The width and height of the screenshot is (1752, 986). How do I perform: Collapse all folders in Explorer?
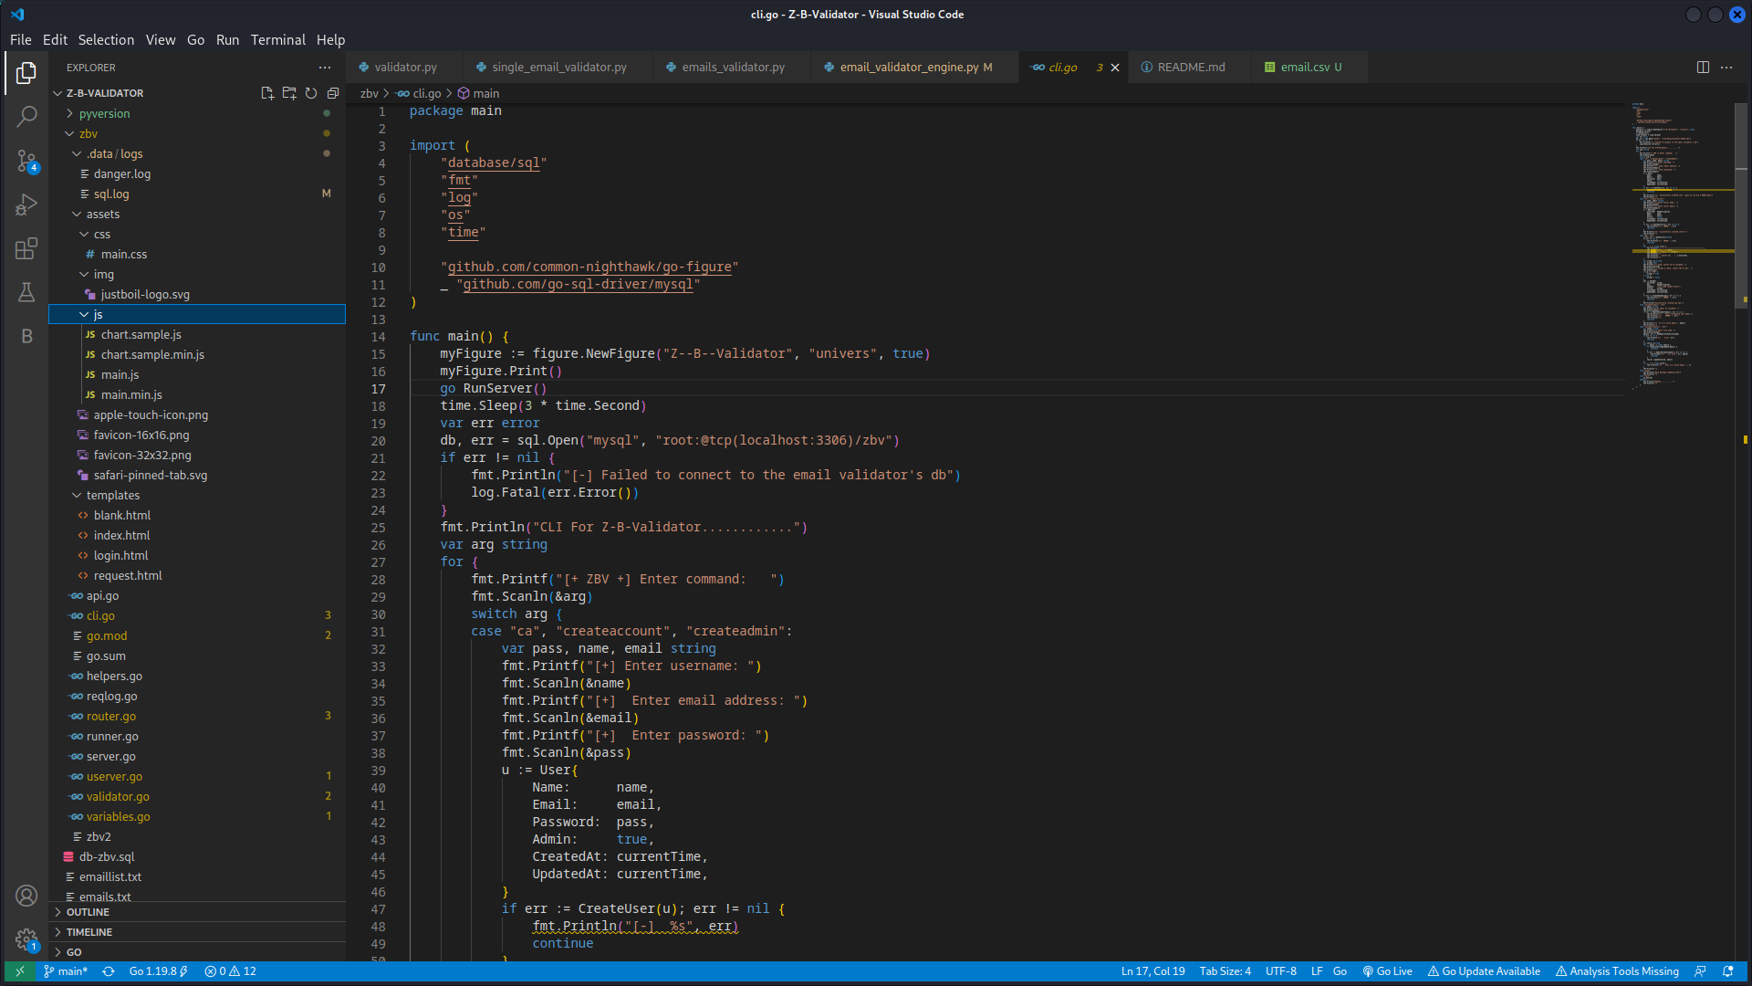333,93
